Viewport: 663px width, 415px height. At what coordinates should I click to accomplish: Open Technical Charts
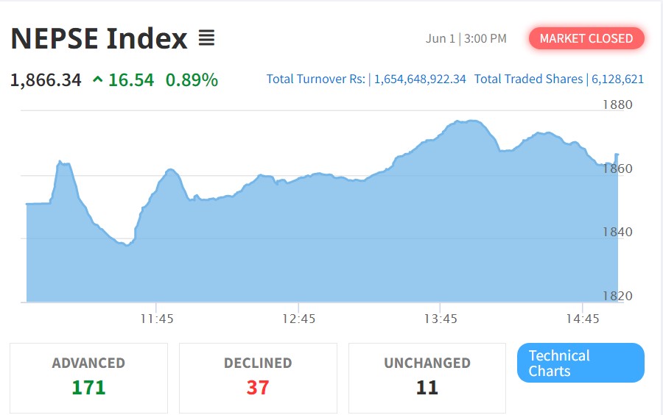(x=580, y=363)
